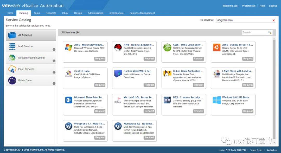This screenshot has width=281, height=153.
Task: Request AWS SUSE Linux blueprint
Action: [198, 58]
